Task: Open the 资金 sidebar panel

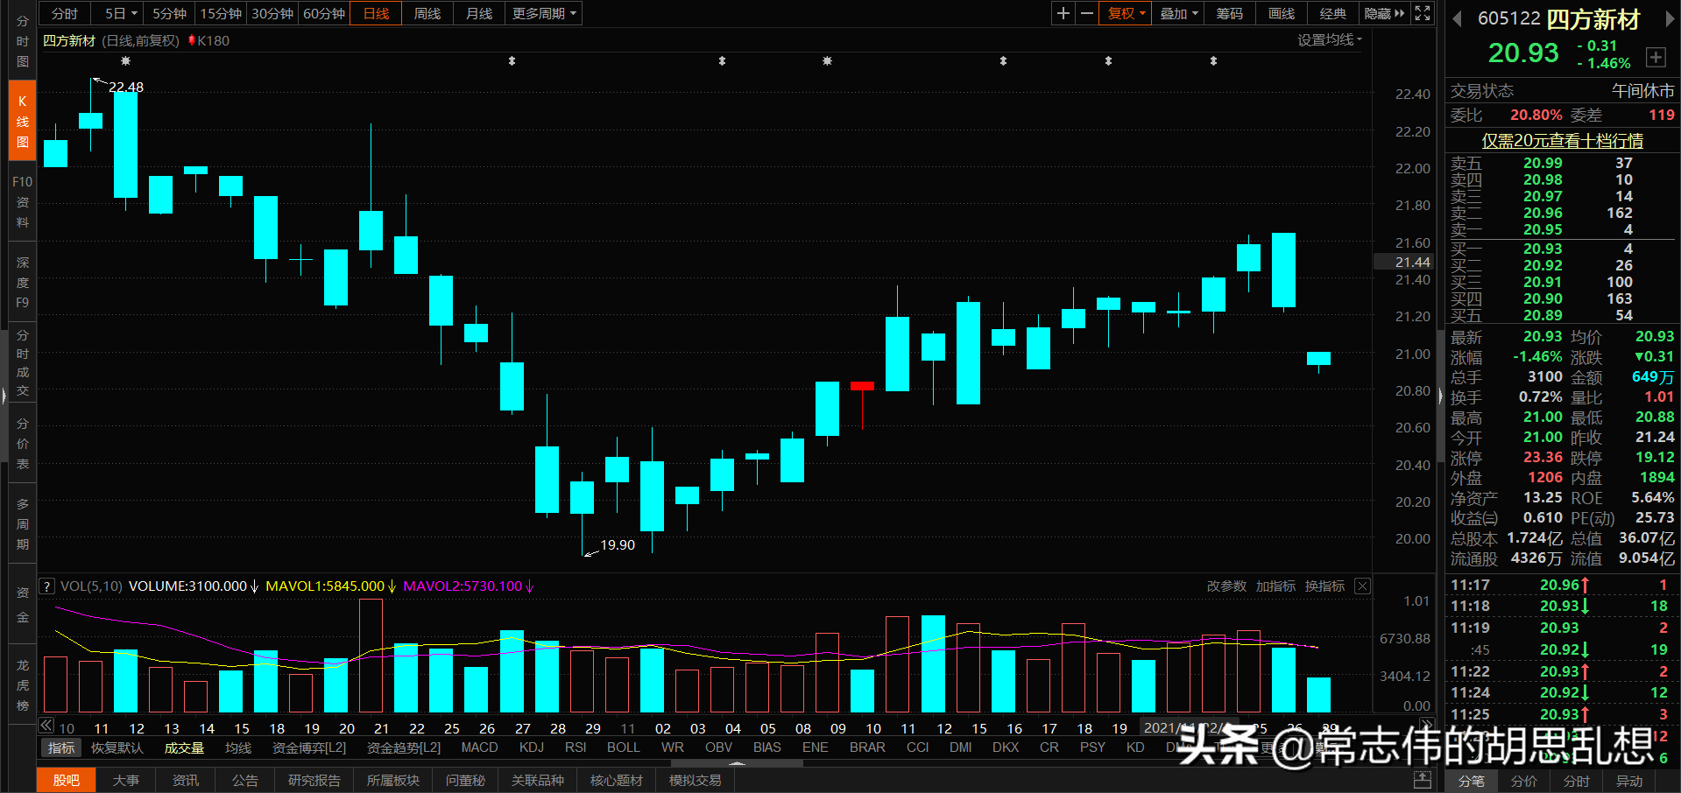Action: click(x=22, y=604)
